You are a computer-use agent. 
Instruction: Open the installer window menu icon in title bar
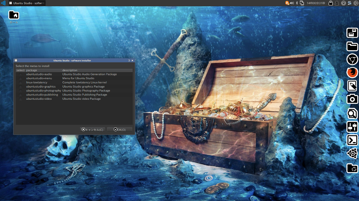[16, 60]
